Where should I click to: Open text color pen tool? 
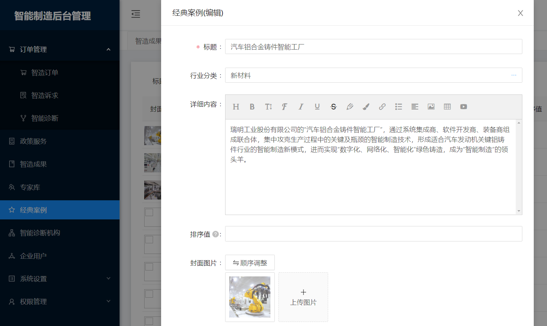pos(350,107)
